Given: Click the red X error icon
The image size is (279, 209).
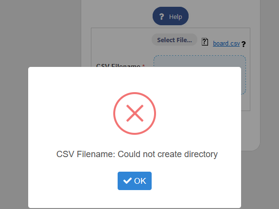Looking at the screenshot, I should pyautogui.click(x=135, y=113).
